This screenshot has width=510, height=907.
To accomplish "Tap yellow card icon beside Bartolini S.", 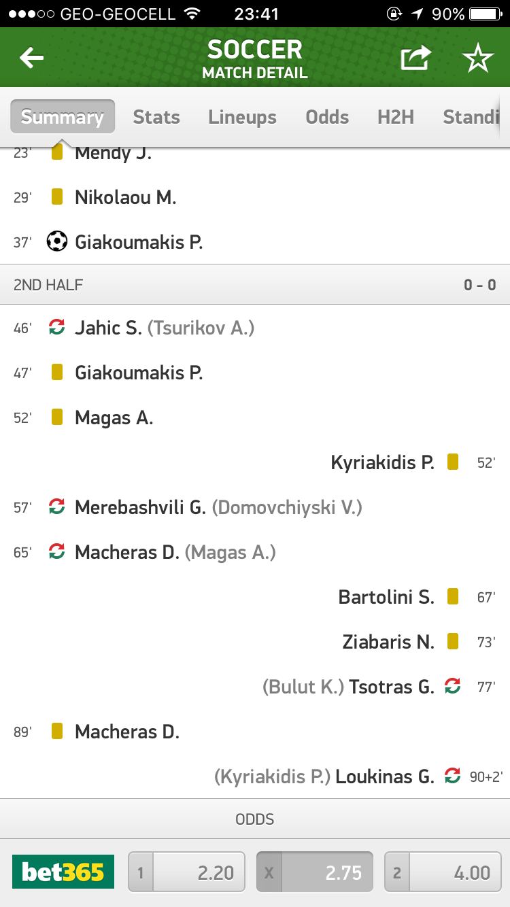I will (x=453, y=597).
